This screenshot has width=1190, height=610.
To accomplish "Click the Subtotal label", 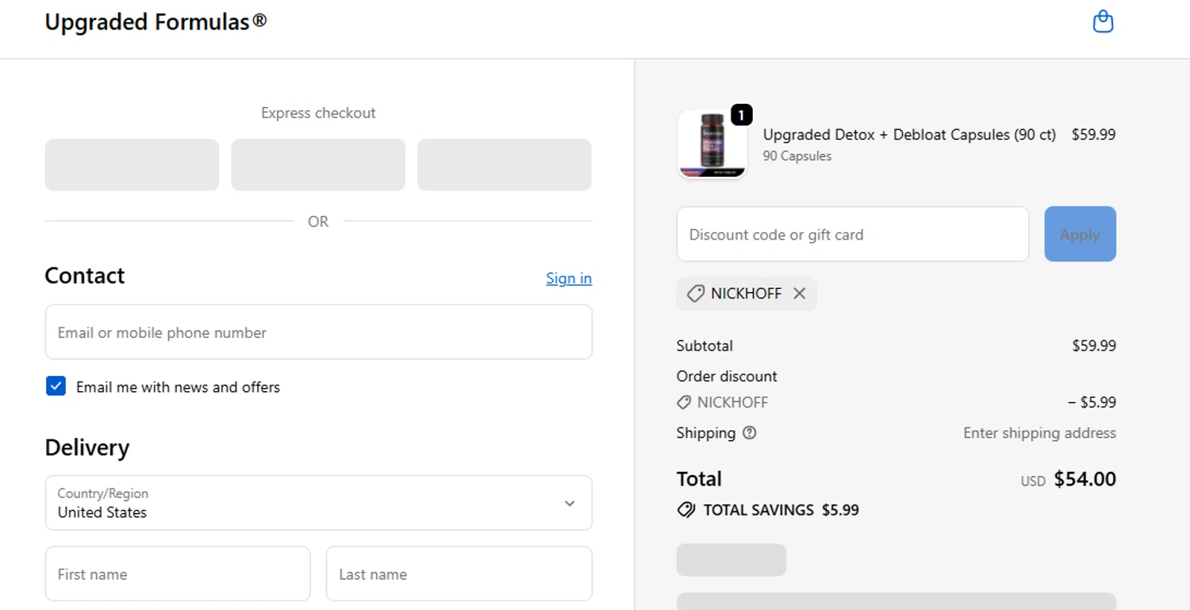I will pyautogui.click(x=704, y=346).
